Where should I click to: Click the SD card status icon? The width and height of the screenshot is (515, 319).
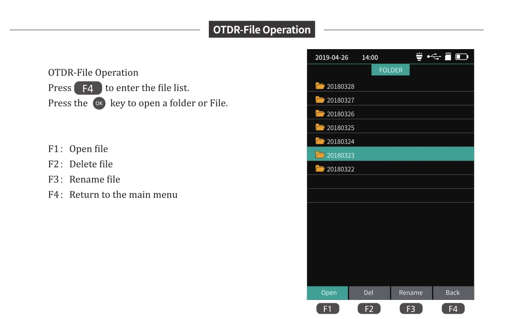[448, 57]
